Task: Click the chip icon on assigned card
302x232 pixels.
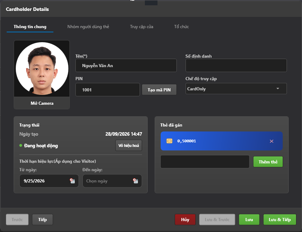Action: (169, 141)
